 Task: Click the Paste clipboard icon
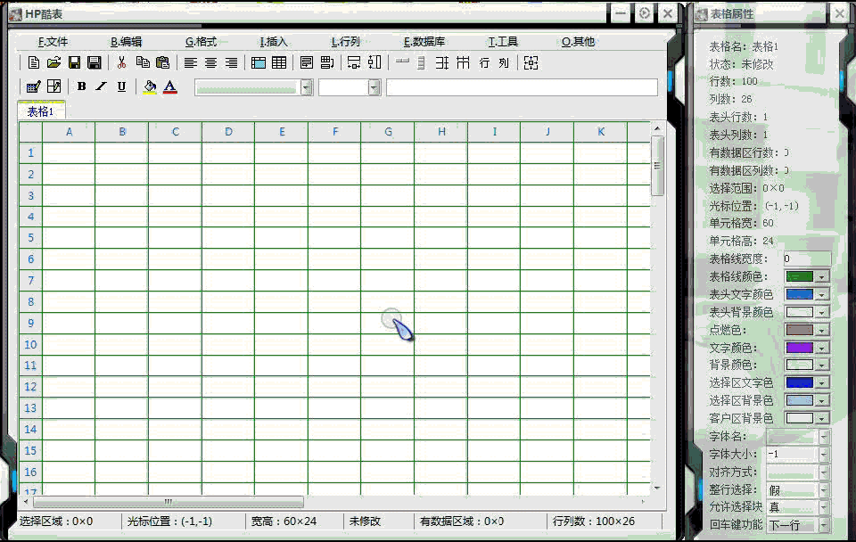click(x=162, y=62)
